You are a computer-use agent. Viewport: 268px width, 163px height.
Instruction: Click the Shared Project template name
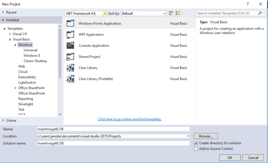89,57
